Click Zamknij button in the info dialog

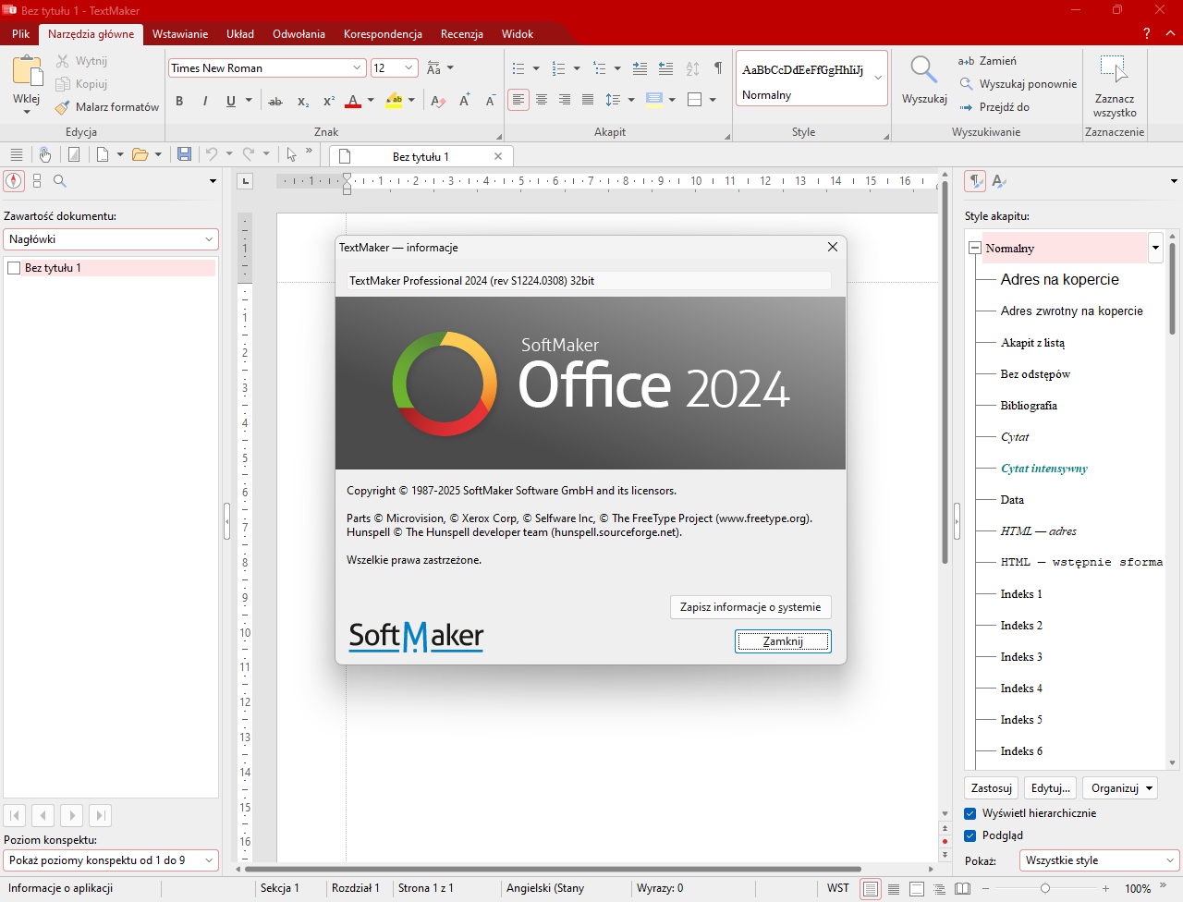pos(783,641)
